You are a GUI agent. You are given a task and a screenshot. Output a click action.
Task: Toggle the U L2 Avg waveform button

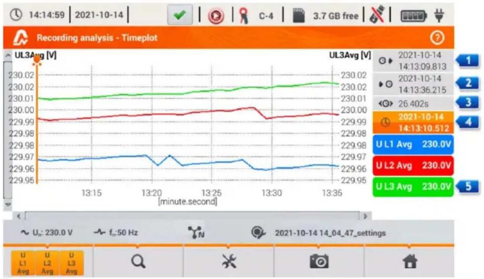tap(47, 263)
